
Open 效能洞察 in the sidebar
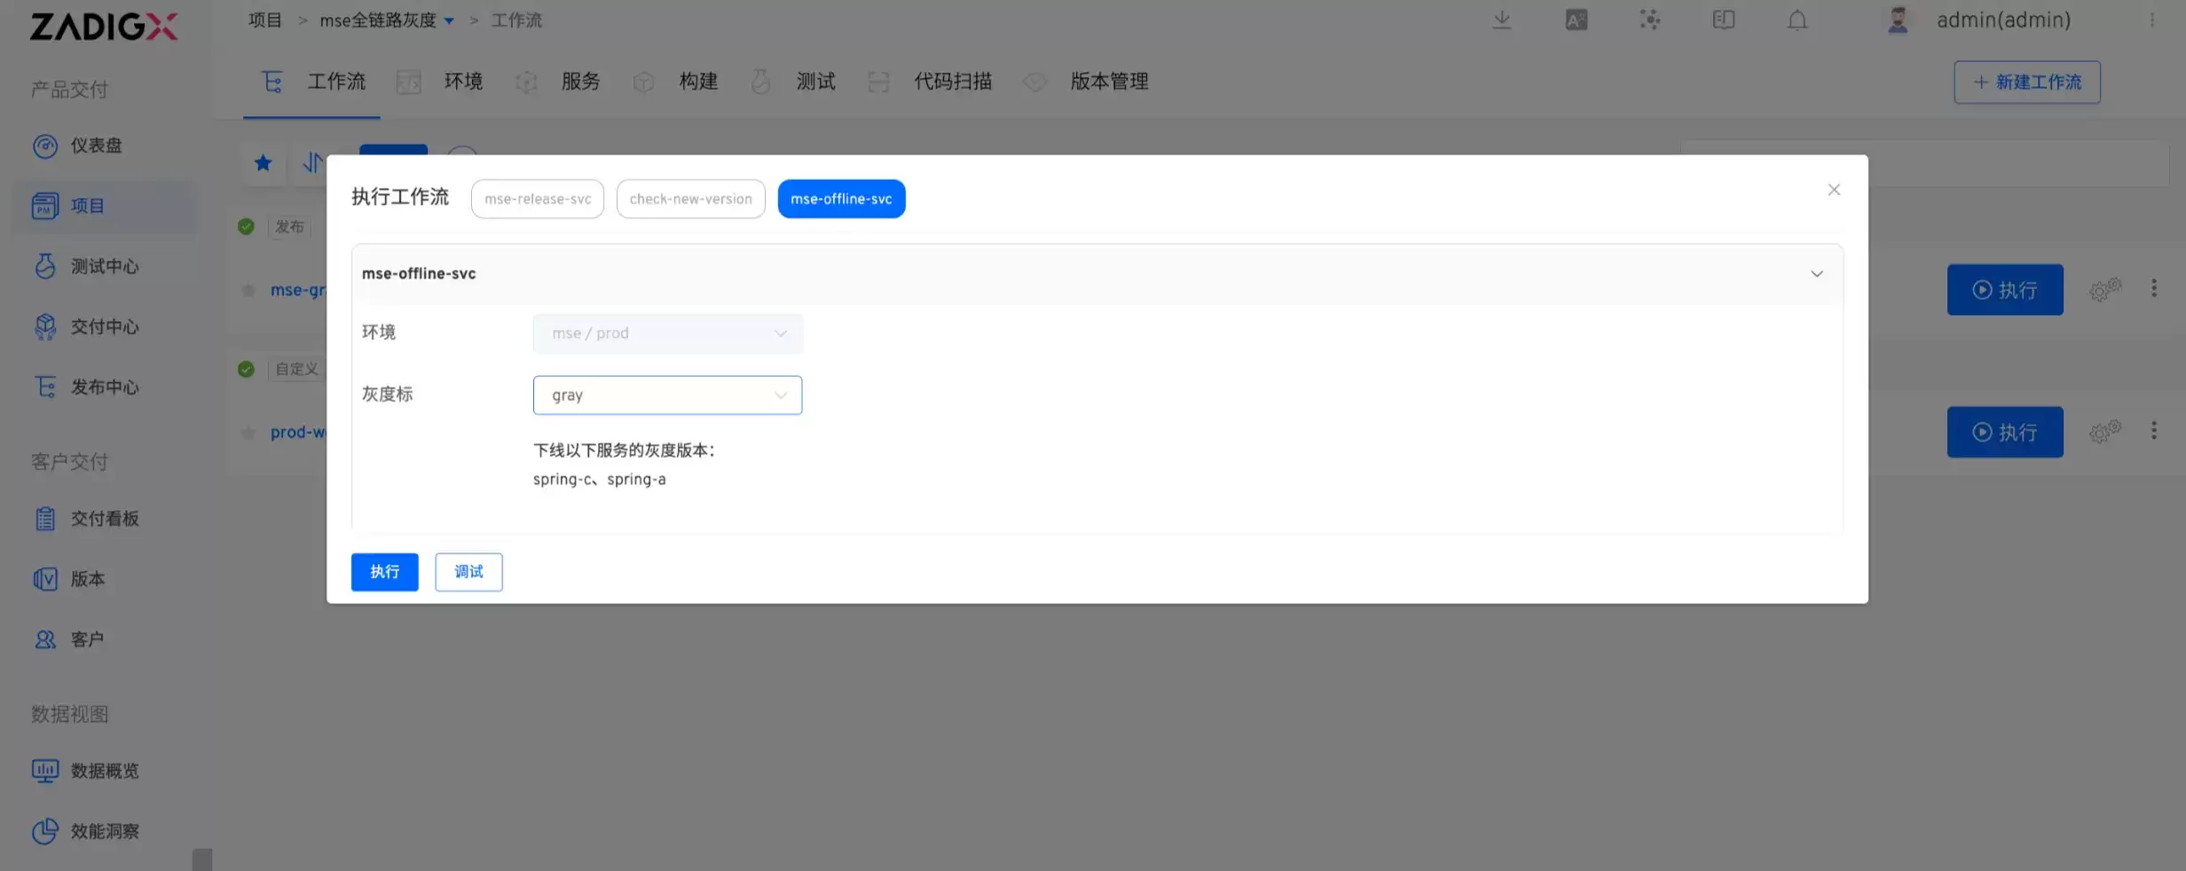pyautogui.click(x=86, y=831)
